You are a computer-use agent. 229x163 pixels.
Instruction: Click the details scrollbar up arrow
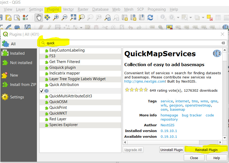[x=225, y=50]
